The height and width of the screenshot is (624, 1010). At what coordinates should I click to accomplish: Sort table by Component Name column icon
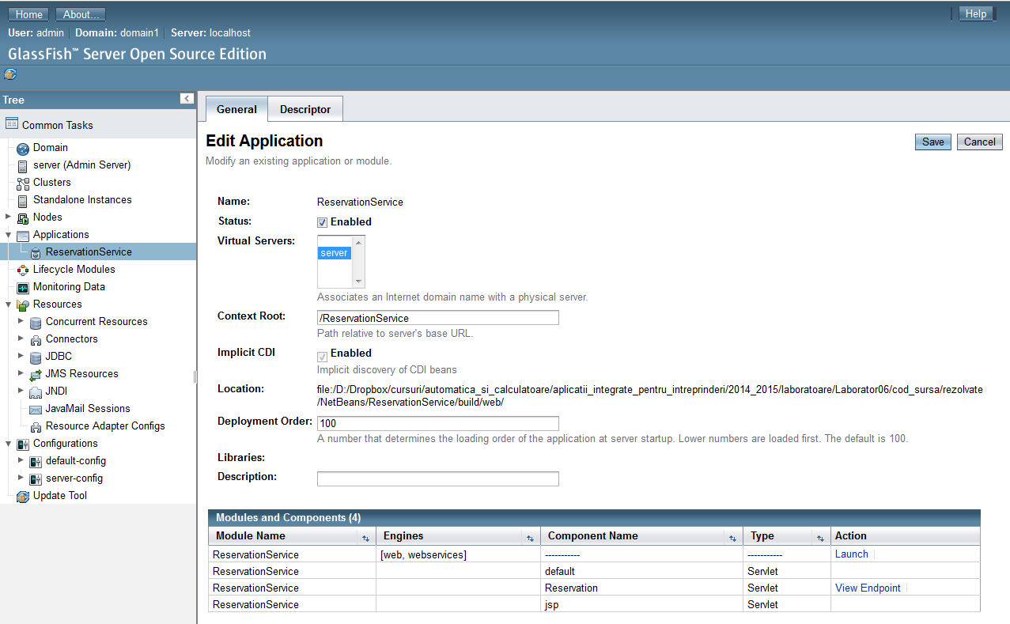732,537
